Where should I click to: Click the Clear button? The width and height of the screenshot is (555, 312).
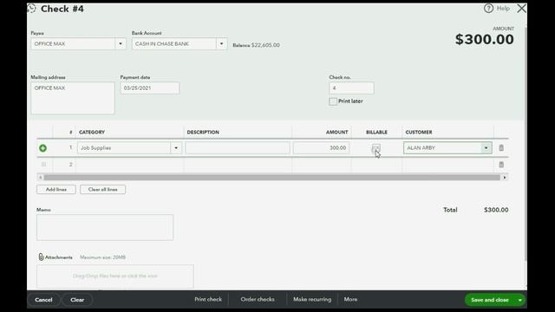pos(77,300)
